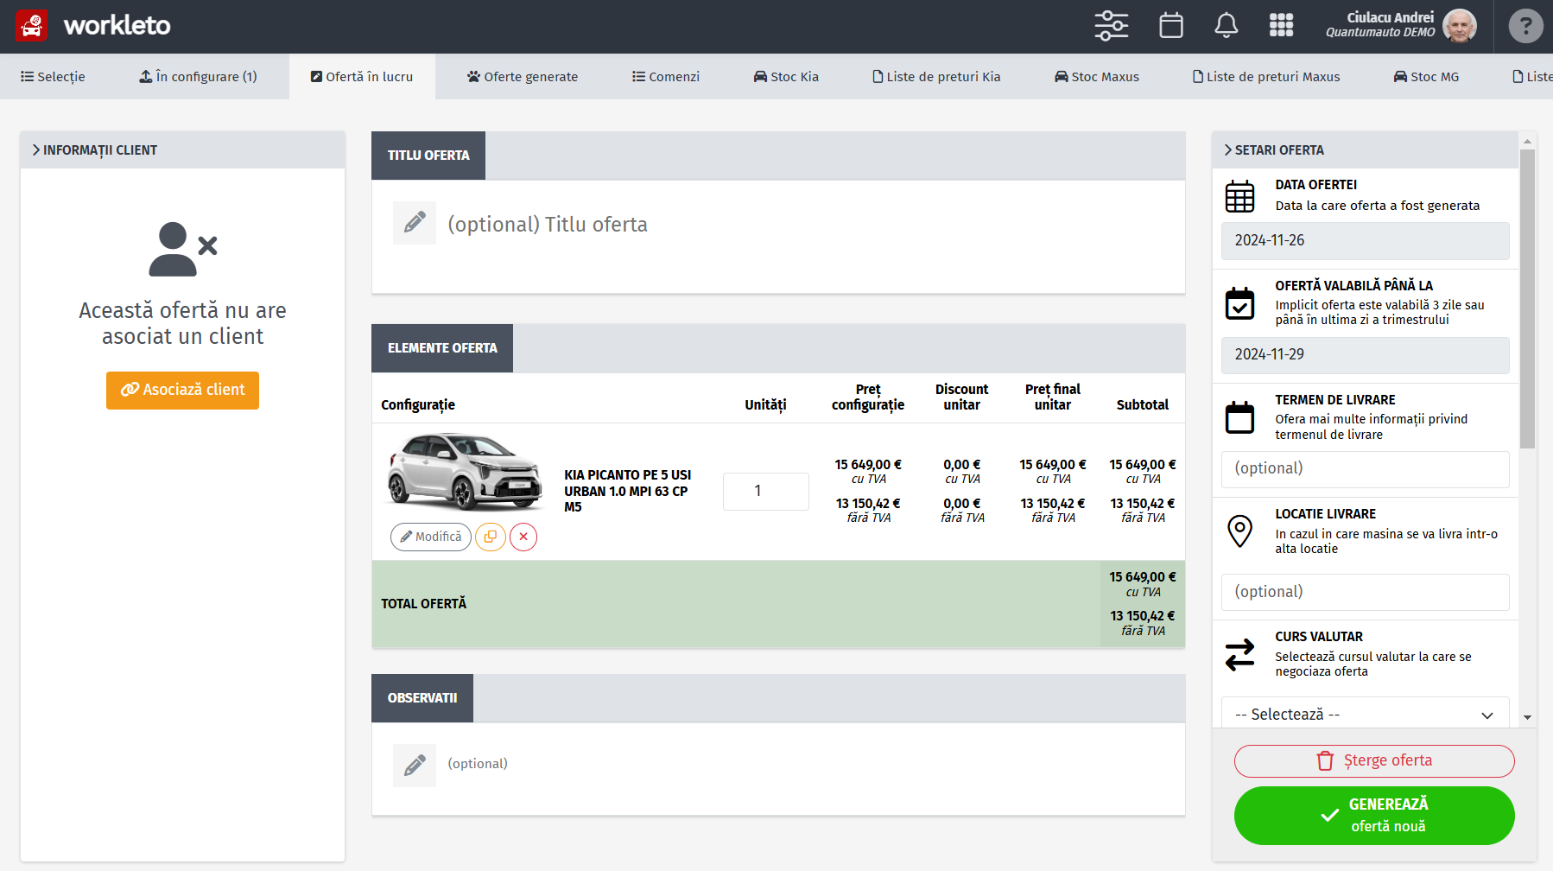Screen dimensions: 1553x871
Task: Switch to Selecție tab
Action: [x=53, y=77]
